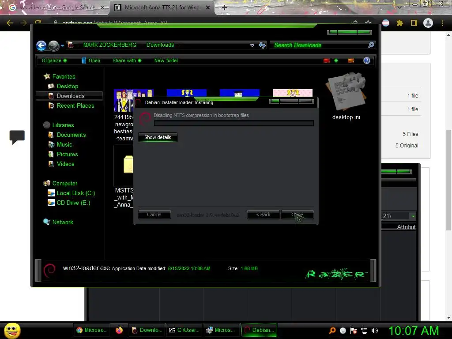Click the speech bubble icon on the page
Viewport: 452px width, 339px height.
(x=17, y=137)
